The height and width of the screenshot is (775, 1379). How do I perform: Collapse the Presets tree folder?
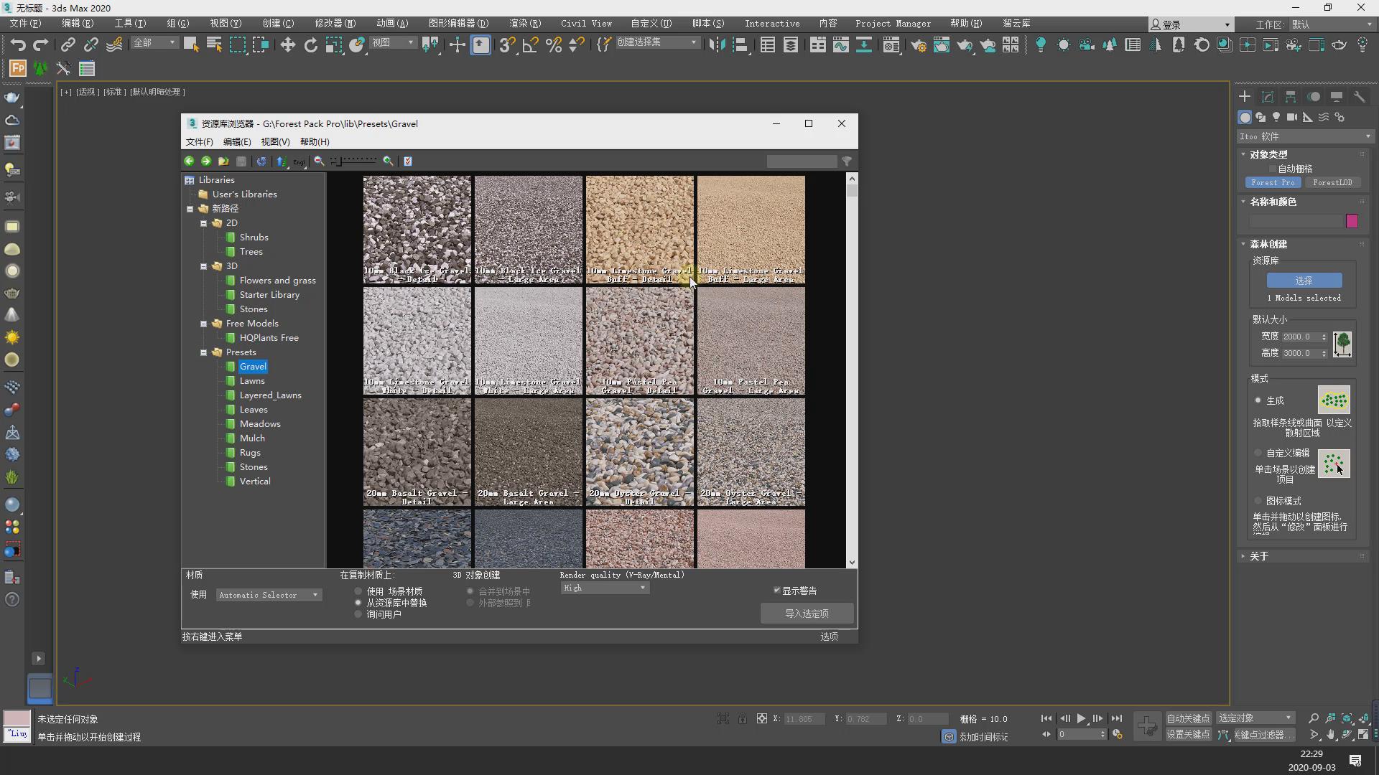point(203,352)
